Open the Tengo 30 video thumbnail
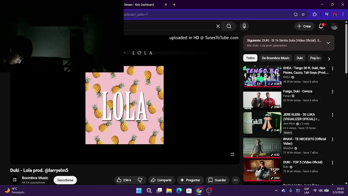This screenshot has height=196, width=348. point(262,76)
